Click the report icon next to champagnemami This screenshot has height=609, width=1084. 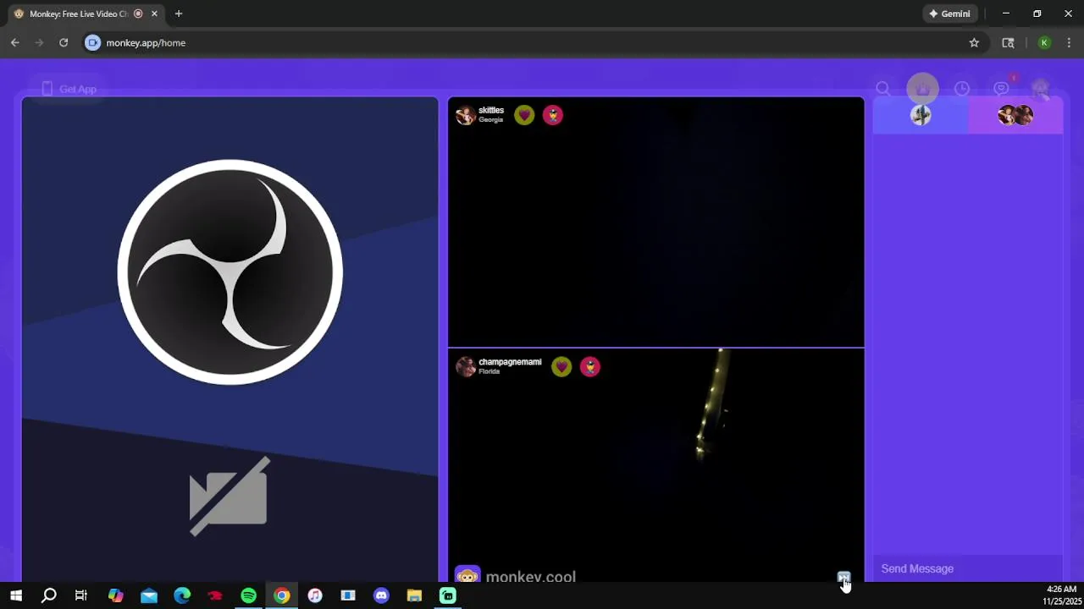(x=590, y=366)
